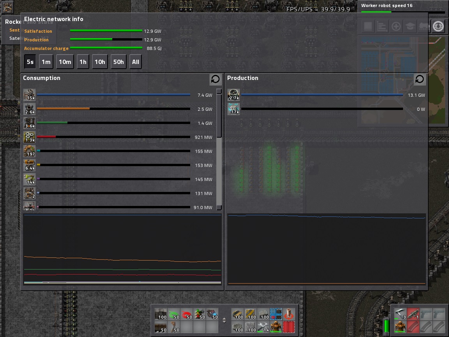This screenshot has width=449, height=337.
Task: Choose the 50h time range
Action: (x=118, y=62)
